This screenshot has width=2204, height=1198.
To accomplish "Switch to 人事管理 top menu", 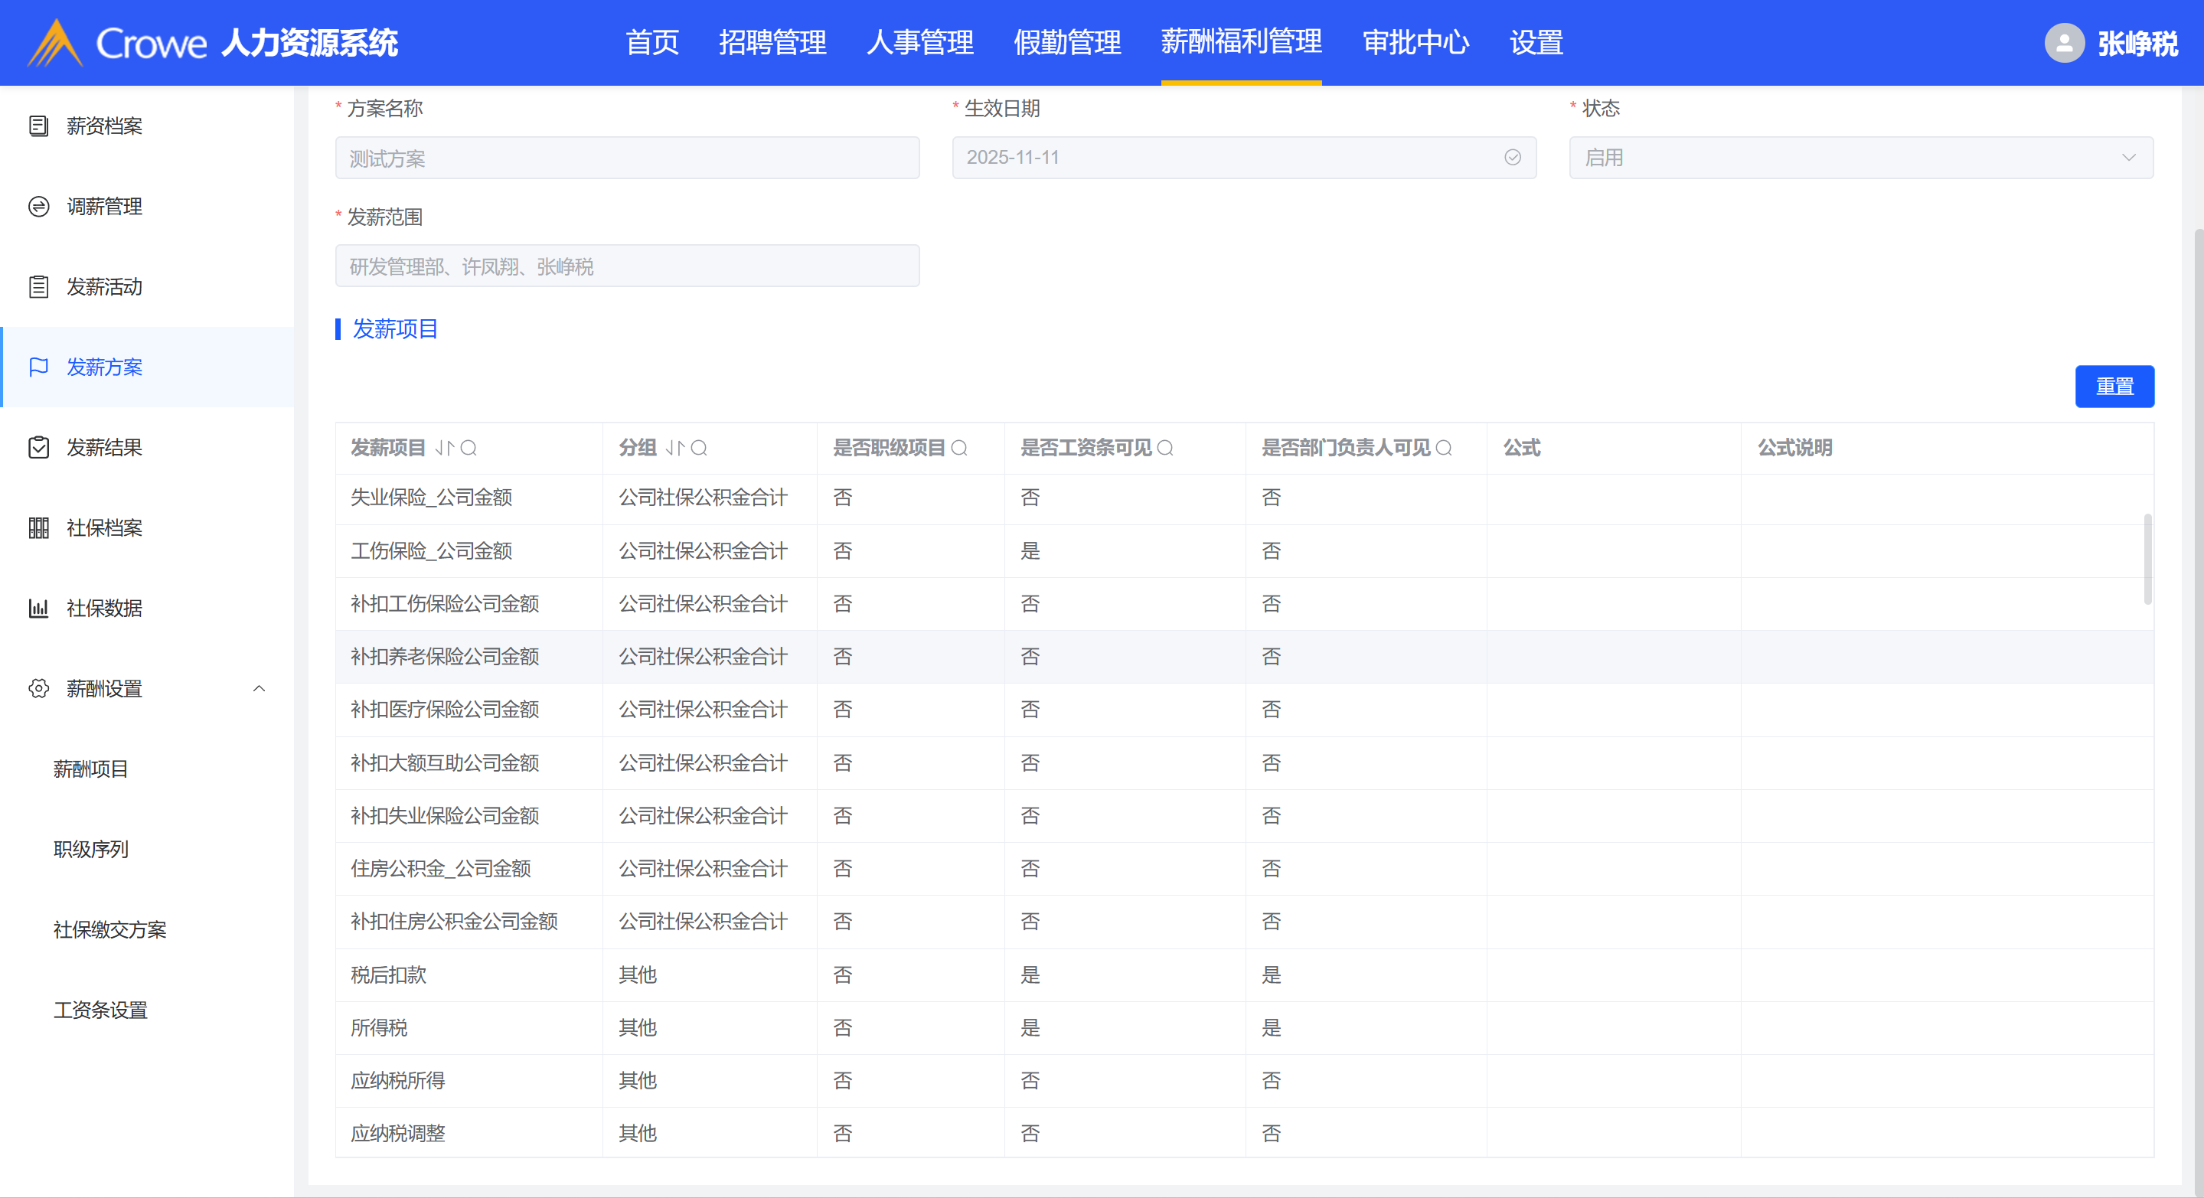I will coord(919,43).
